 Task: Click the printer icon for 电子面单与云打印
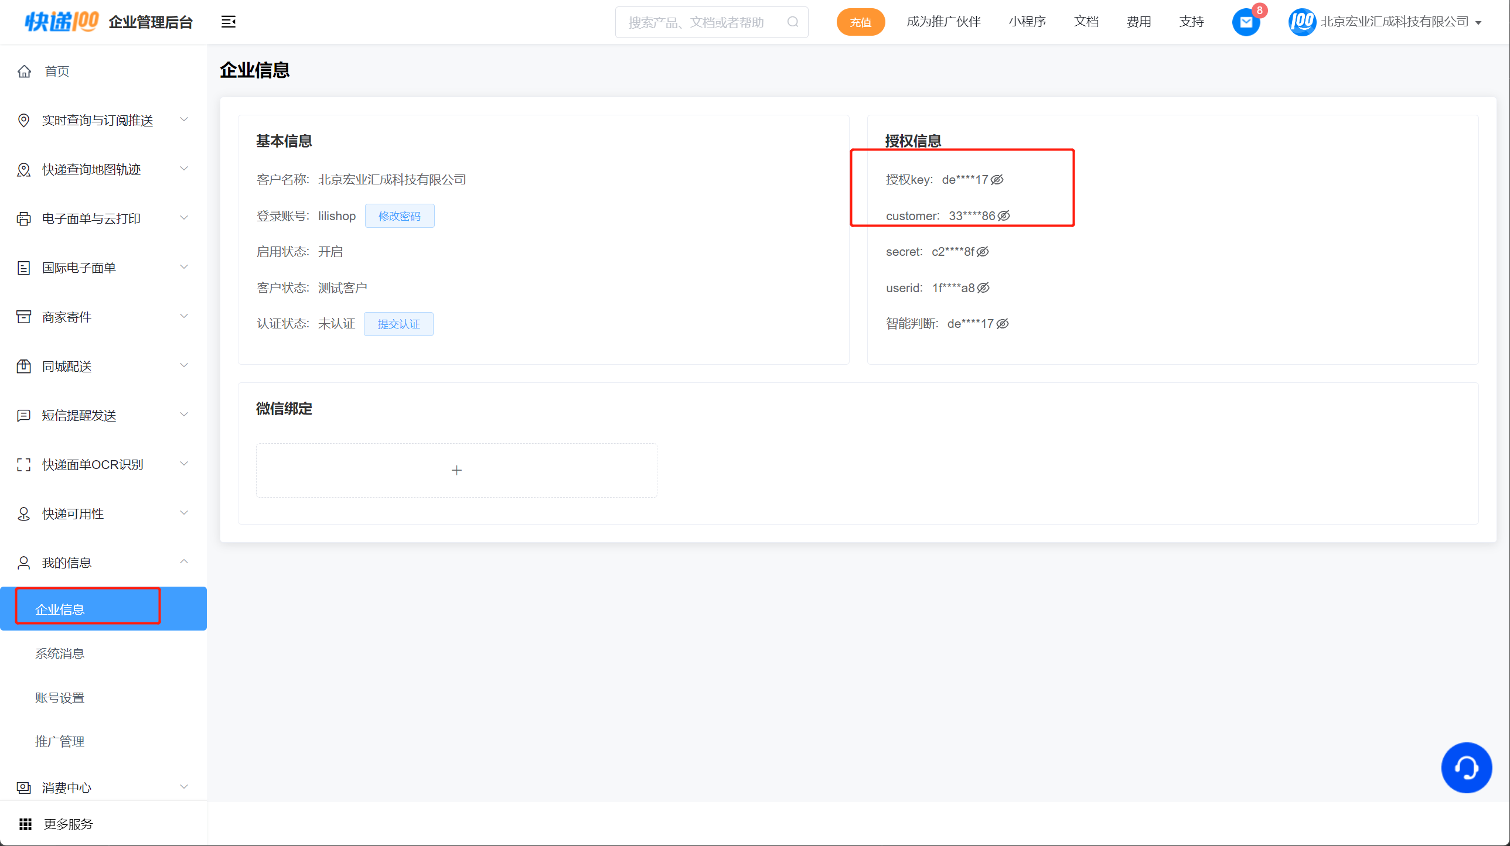coord(24,218)
